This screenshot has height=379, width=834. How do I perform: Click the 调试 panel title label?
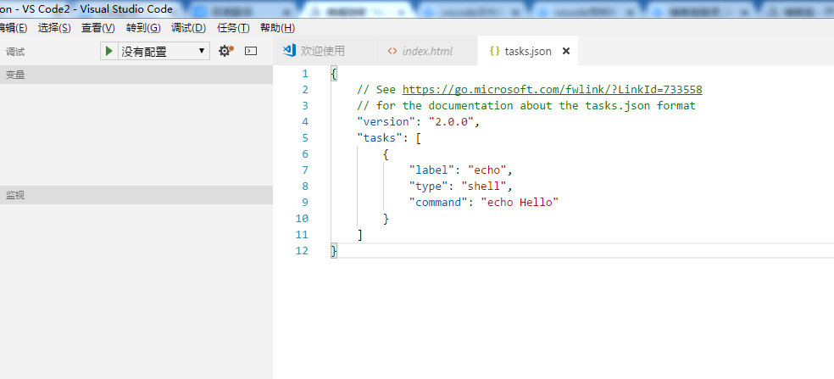coord(15,53)
